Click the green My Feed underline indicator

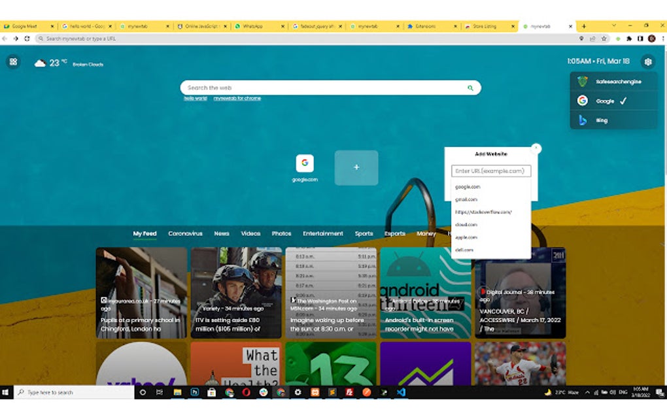[x=144, y=241]
